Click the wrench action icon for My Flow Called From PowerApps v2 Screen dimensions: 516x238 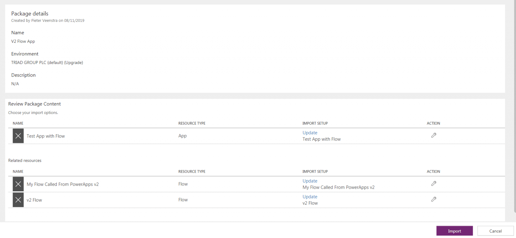point(434,184)
